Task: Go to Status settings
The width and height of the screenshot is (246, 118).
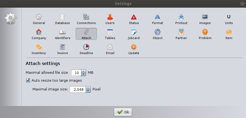Action: pyautogui.click(x=134, y=19)
